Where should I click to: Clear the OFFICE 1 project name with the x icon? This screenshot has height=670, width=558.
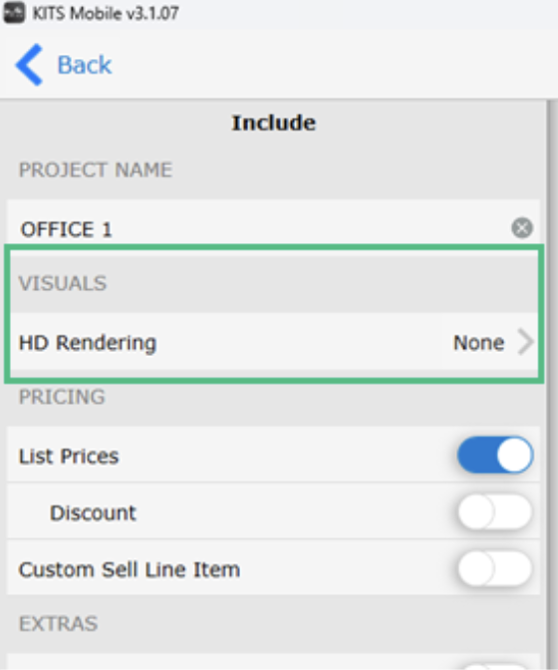click(522, 227)
